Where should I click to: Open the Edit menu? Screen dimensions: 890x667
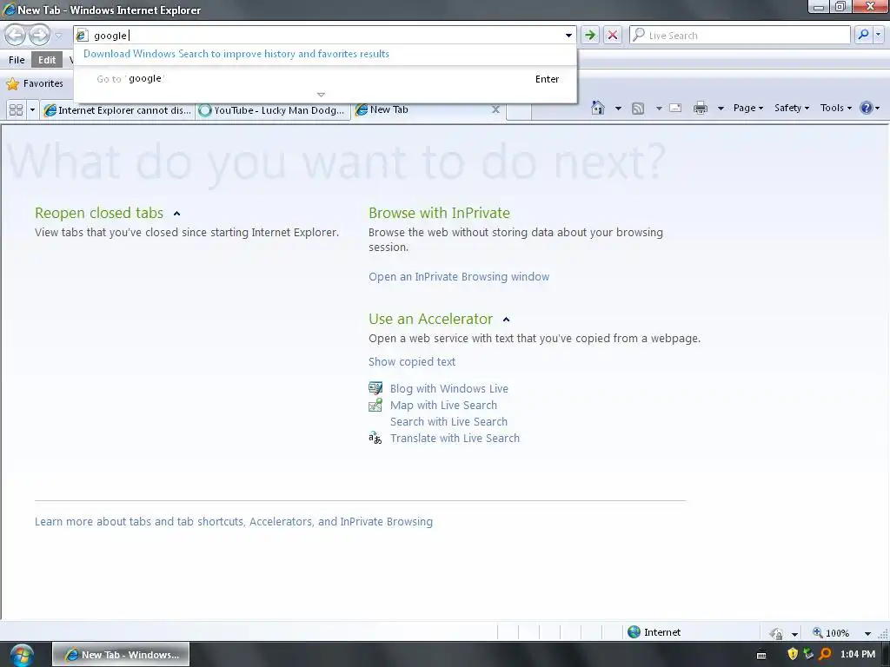(x=47, y=60)
